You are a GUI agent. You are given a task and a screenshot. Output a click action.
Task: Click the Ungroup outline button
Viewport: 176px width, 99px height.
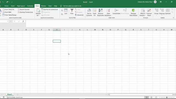[x=162, y=11]
